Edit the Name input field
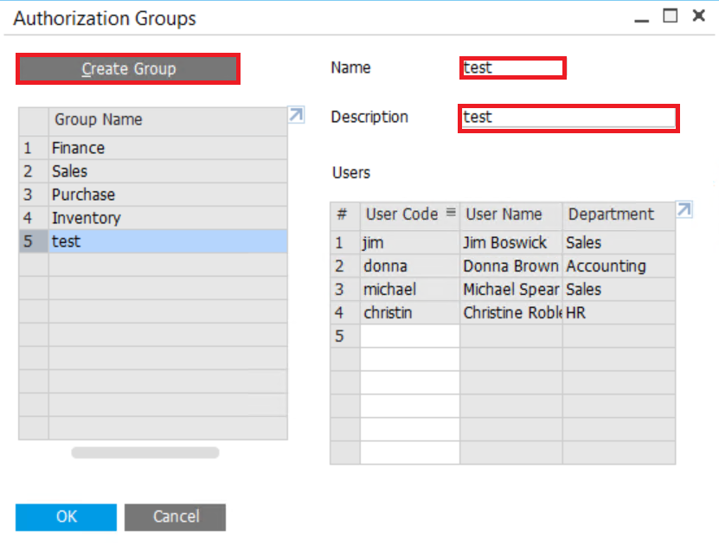The width and height of the screenshot is (719, 545). tap(512, 67)
